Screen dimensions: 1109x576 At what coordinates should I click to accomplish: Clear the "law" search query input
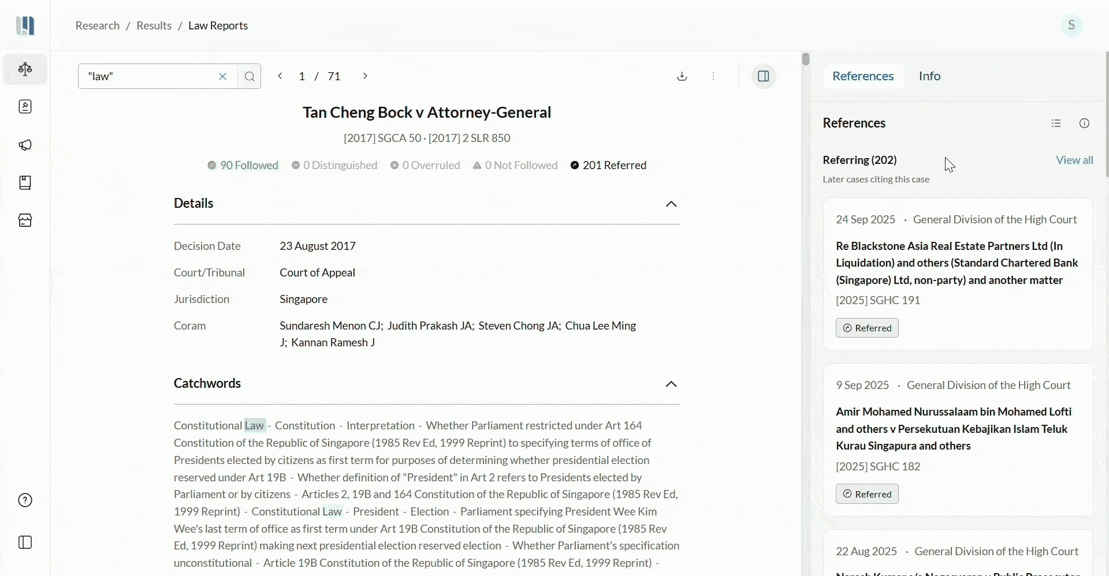[223, 76]
